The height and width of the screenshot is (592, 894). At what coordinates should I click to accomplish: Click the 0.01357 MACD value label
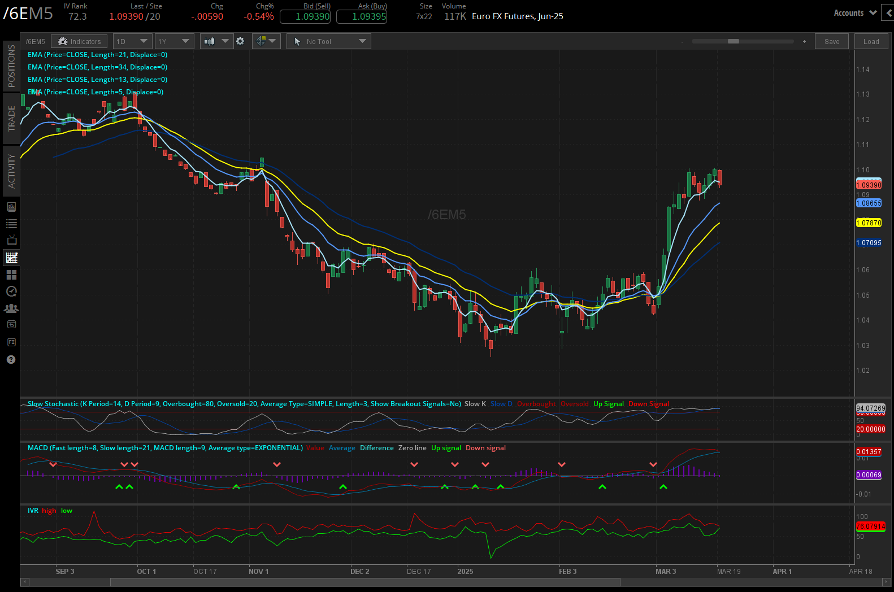[869, 451]
